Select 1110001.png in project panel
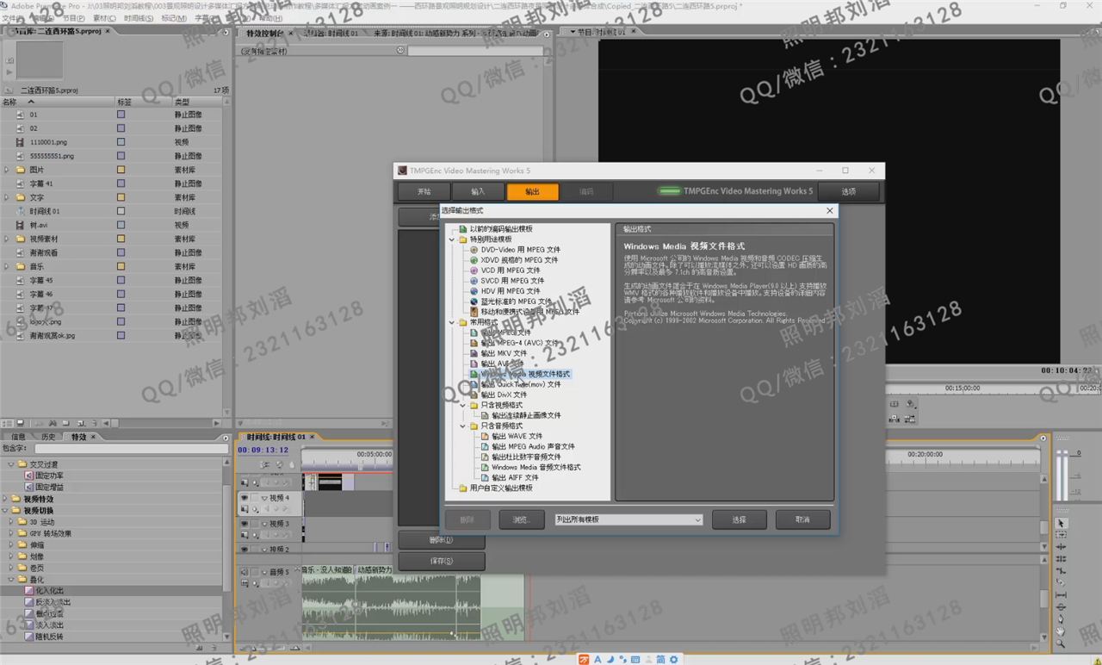This screenshot has height=665, width=1102. coord(49,142)
